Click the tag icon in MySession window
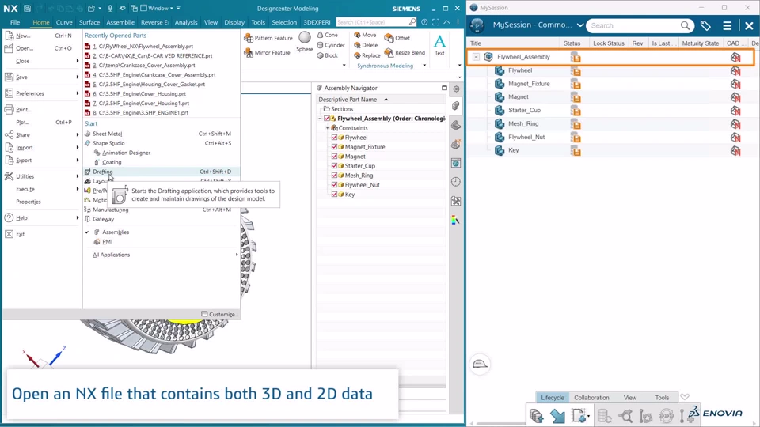Viewport: 760px width, 427px height. (x=705, y=25)
